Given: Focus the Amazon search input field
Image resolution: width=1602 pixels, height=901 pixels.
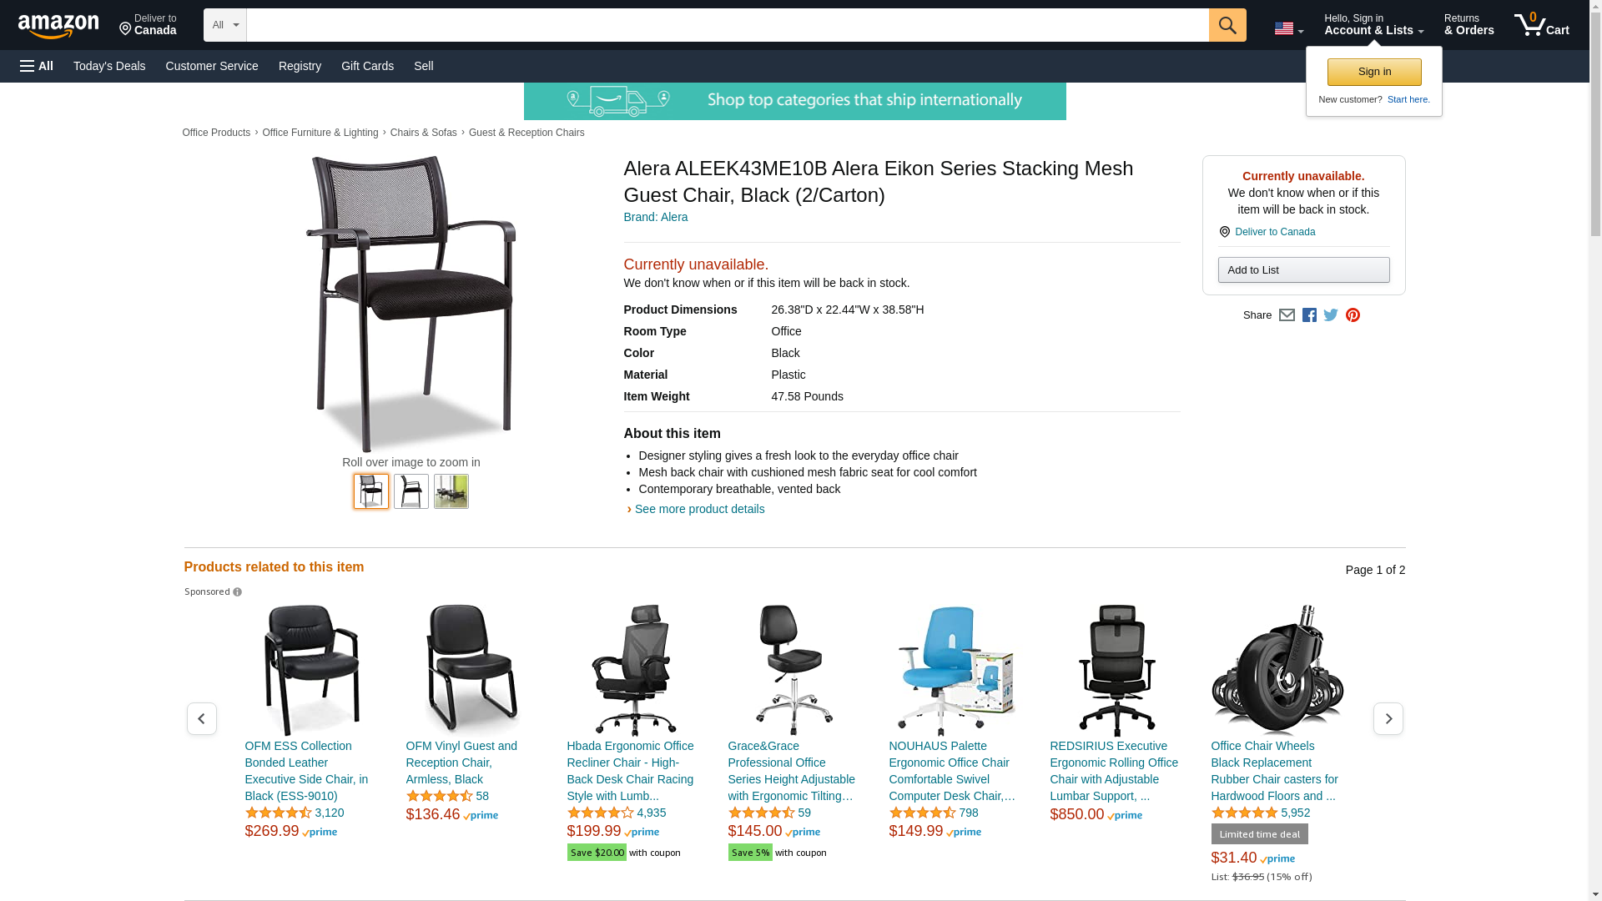Looking at the screenshot, I should [728, 25].
